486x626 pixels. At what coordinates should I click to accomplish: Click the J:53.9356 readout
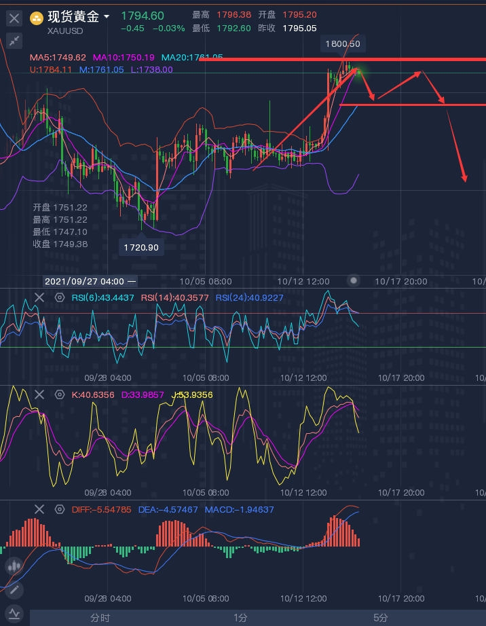192,395
